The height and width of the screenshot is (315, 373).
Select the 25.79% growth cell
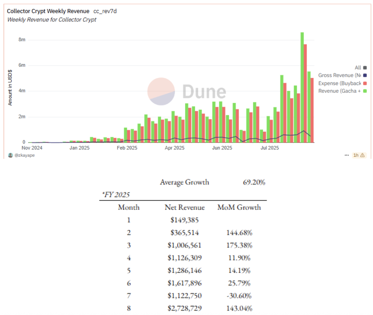point(239,283)
